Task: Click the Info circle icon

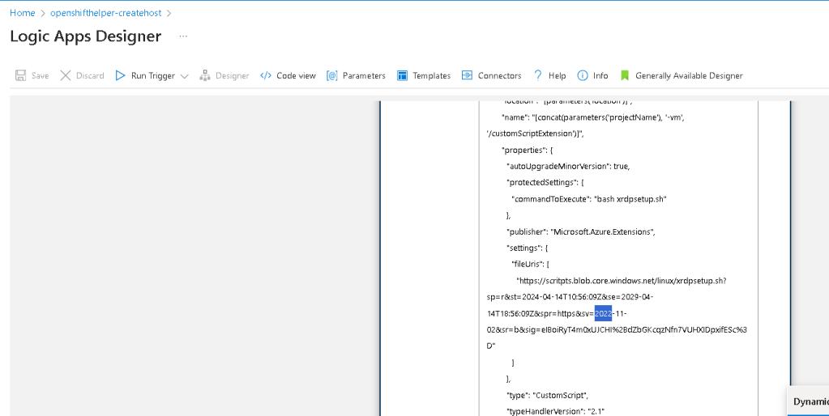Action: click(x=582, y=75)
